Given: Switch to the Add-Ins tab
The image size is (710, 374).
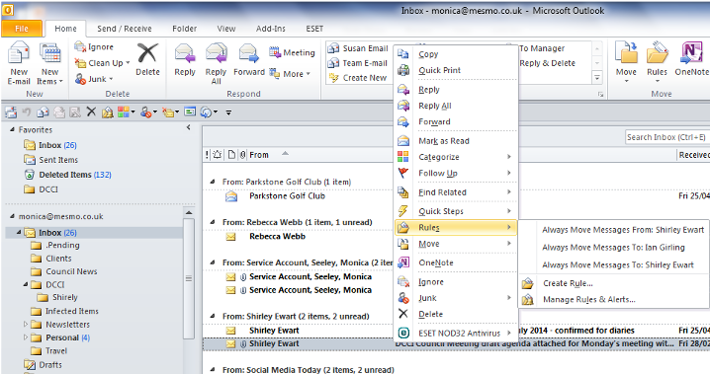Looking at the screenshot, I should (270, 29).
